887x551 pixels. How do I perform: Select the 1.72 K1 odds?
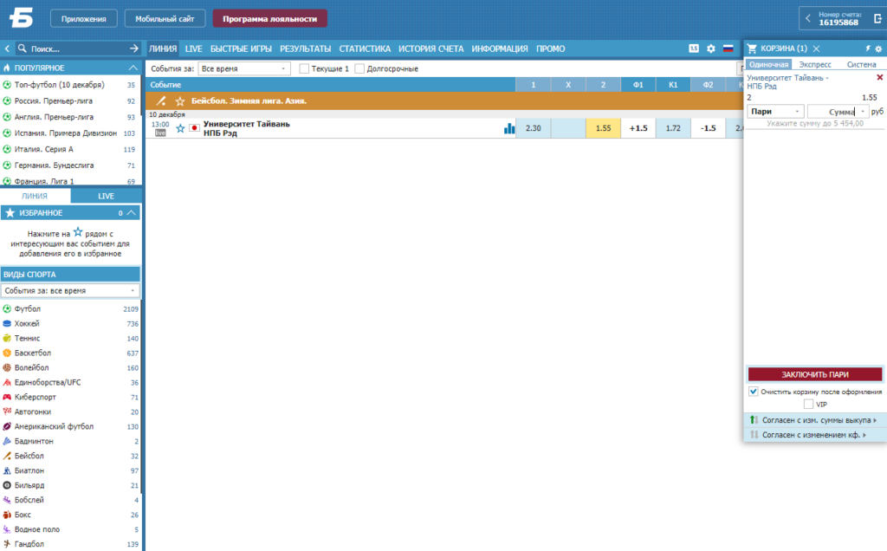point(672,128)
